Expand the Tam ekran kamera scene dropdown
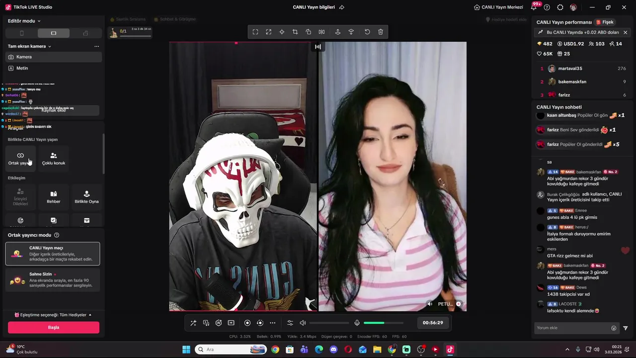 [x=30, y=46]
